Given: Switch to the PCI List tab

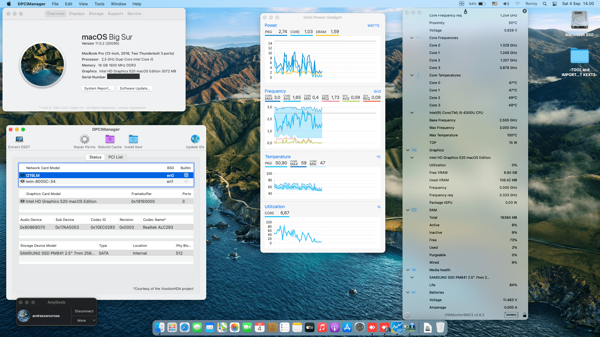Looking at the screenshot, I should tap(116, 157).
